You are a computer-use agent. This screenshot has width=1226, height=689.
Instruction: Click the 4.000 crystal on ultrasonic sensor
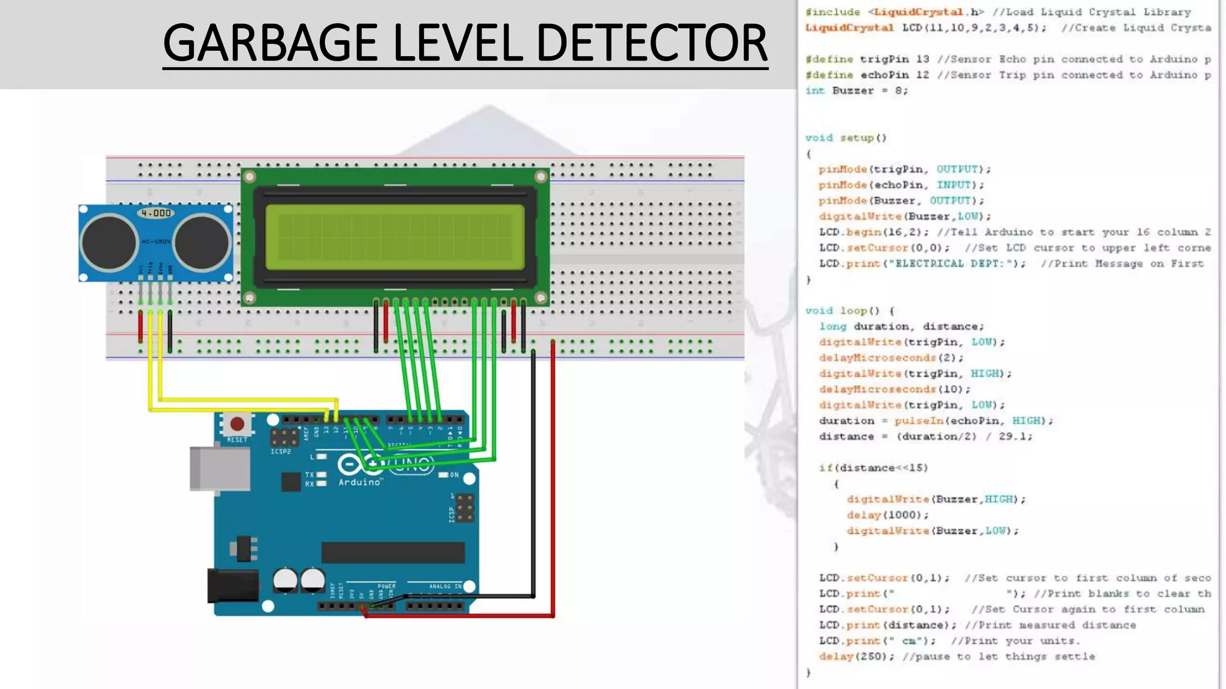[x=156, y=213]
